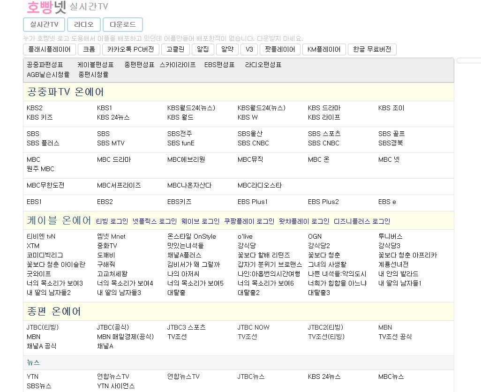Open the 티비엔 tvN channel
481x392 pixels.
[x=41, y=236]
